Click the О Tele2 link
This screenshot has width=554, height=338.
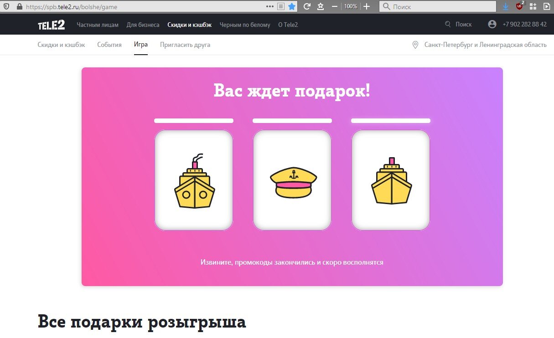[x=288, y=25]
